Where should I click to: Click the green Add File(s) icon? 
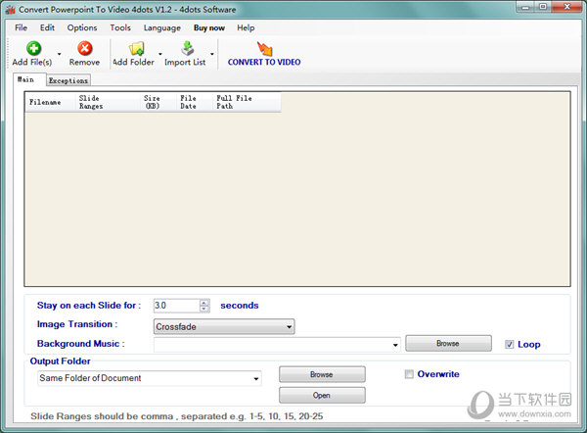click(33, 48)
